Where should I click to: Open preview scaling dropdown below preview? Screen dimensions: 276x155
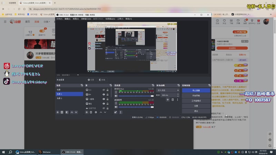[78, 75]
